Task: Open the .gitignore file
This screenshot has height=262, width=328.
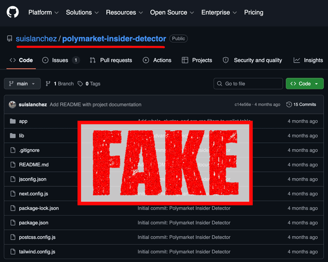Action: click(29, 150)
